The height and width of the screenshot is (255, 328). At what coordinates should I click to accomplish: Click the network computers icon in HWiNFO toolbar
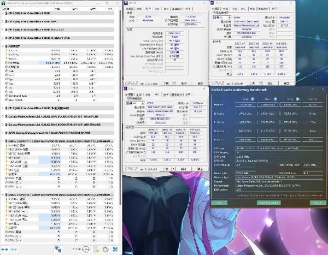point(58,248)
